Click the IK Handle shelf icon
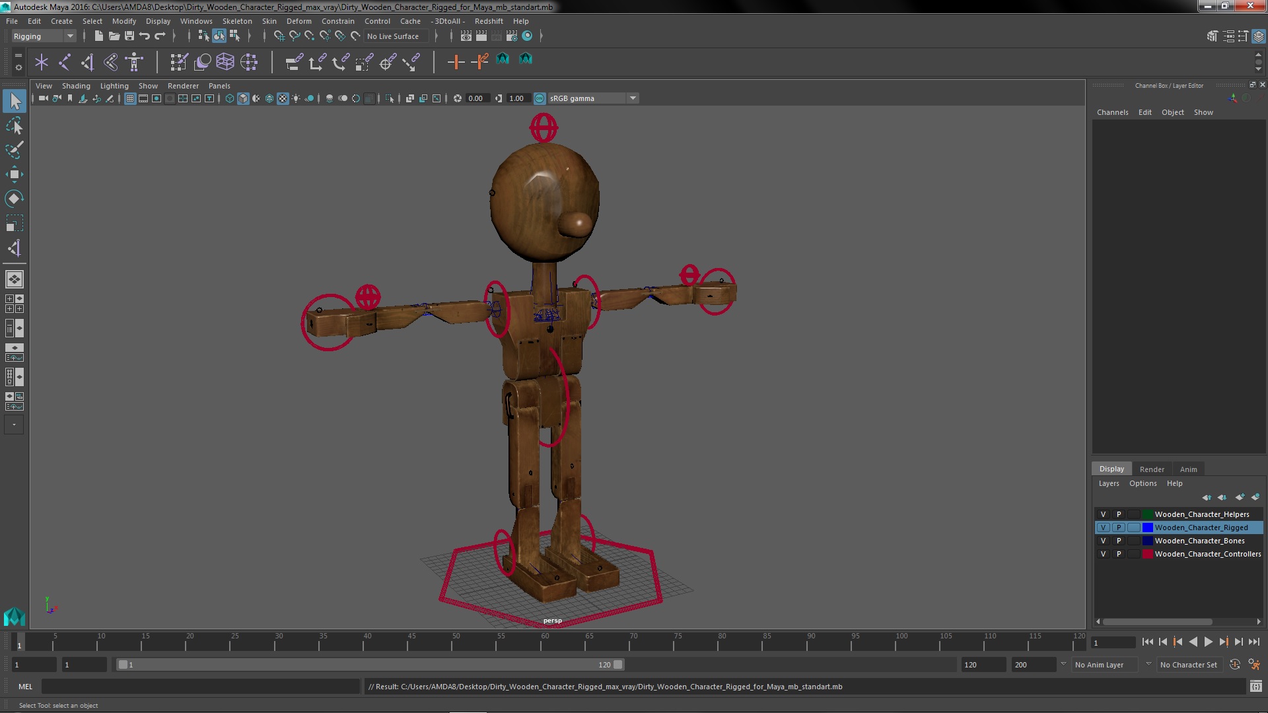 coord(88,62)
